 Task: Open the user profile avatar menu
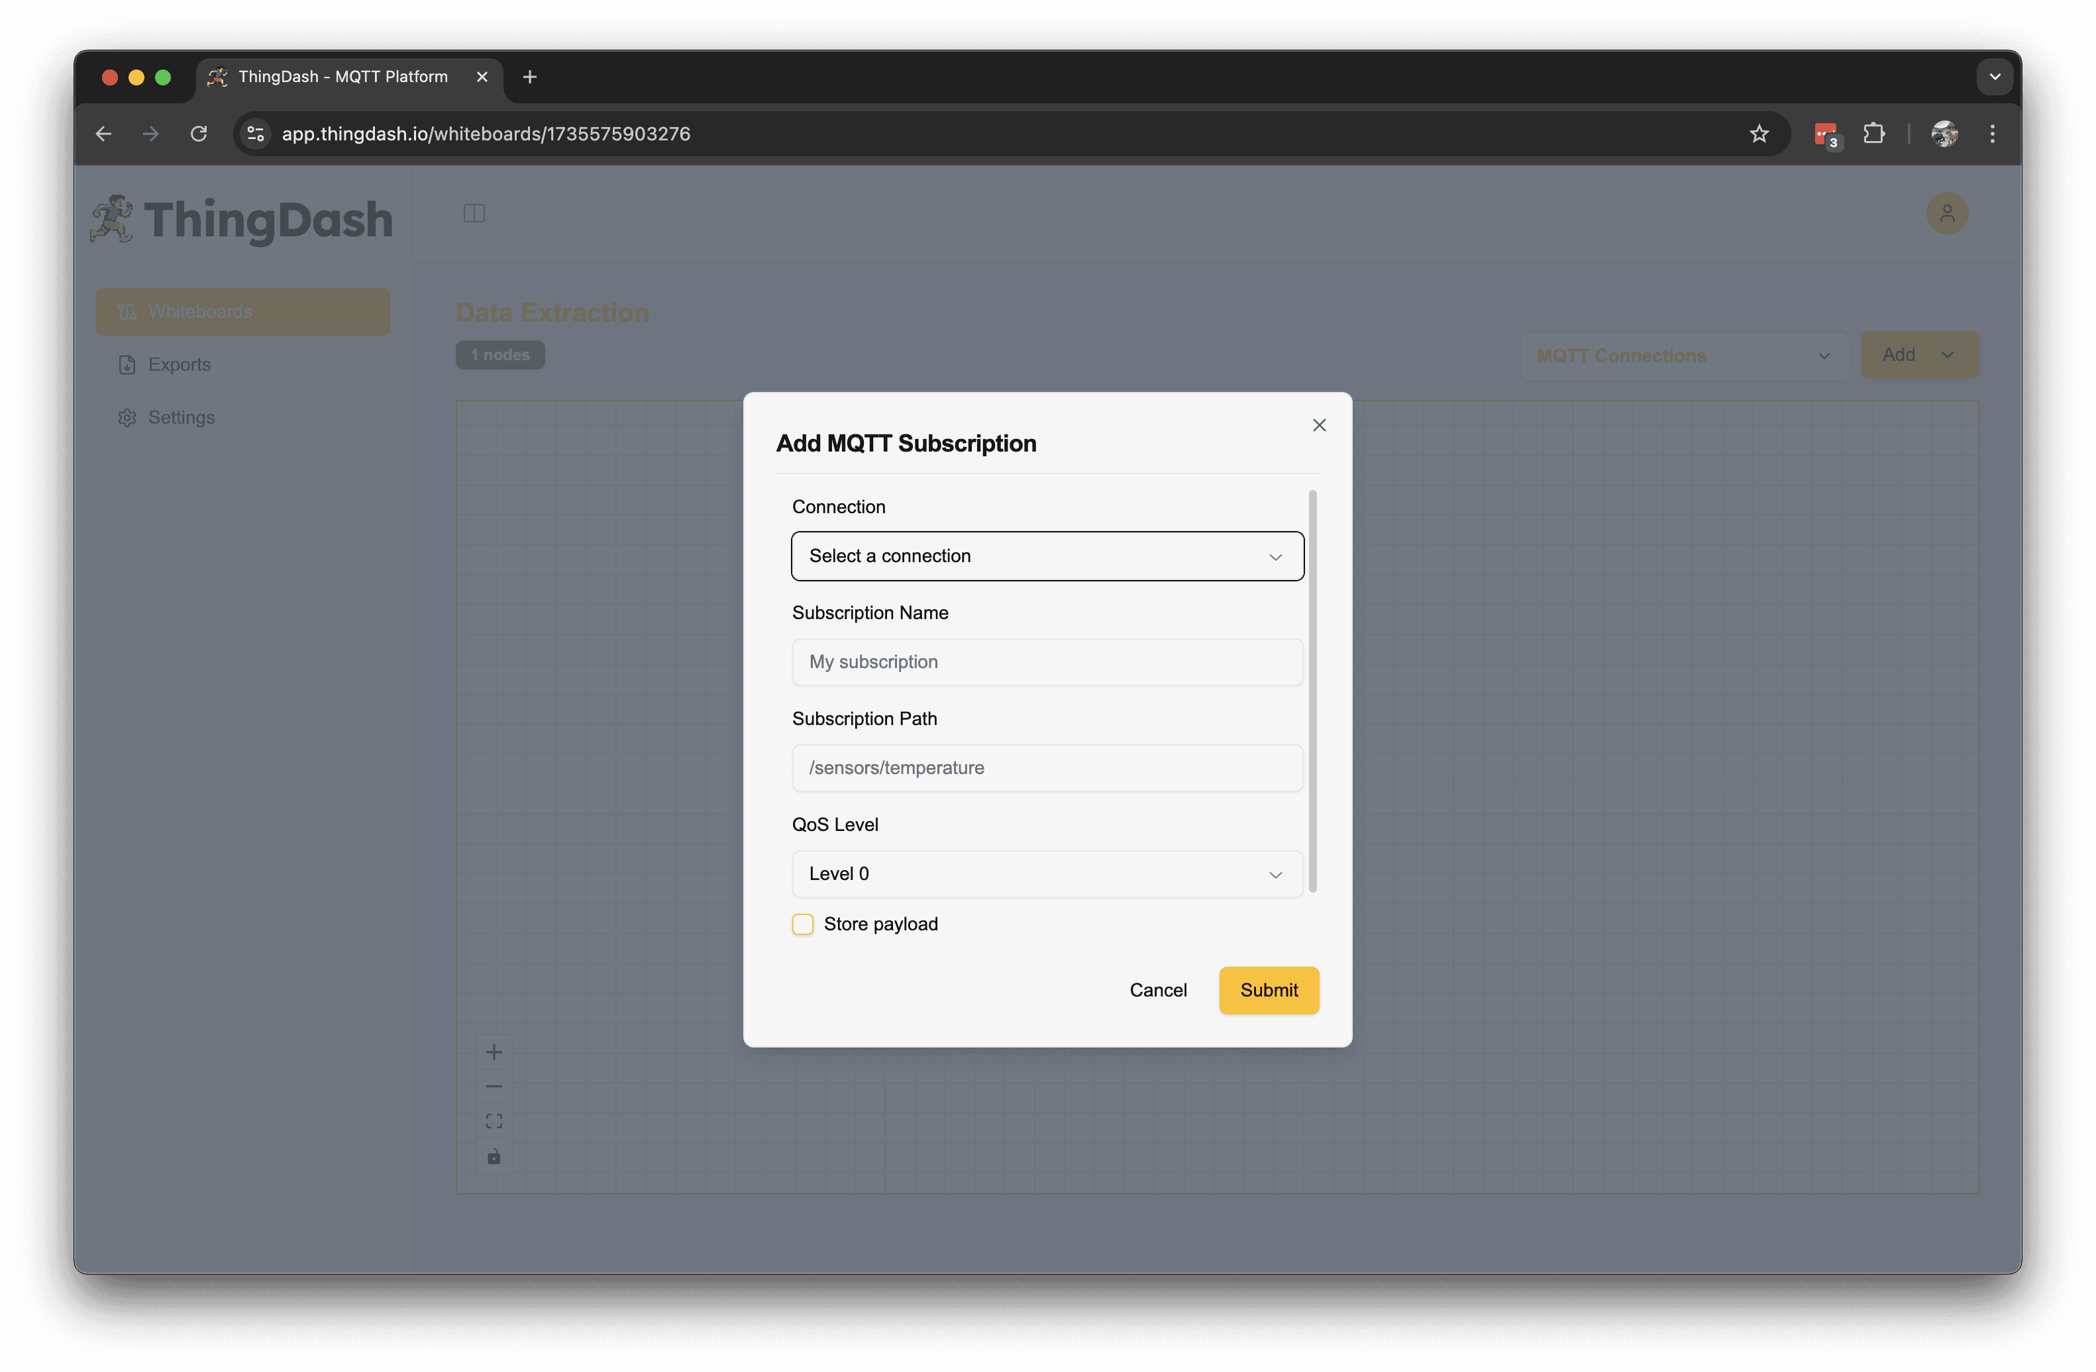1946,213
